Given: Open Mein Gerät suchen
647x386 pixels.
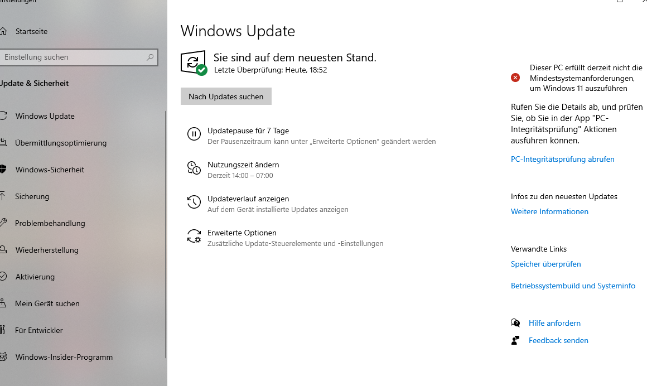Looking at the screenshot, I should (x=47, y=303).
